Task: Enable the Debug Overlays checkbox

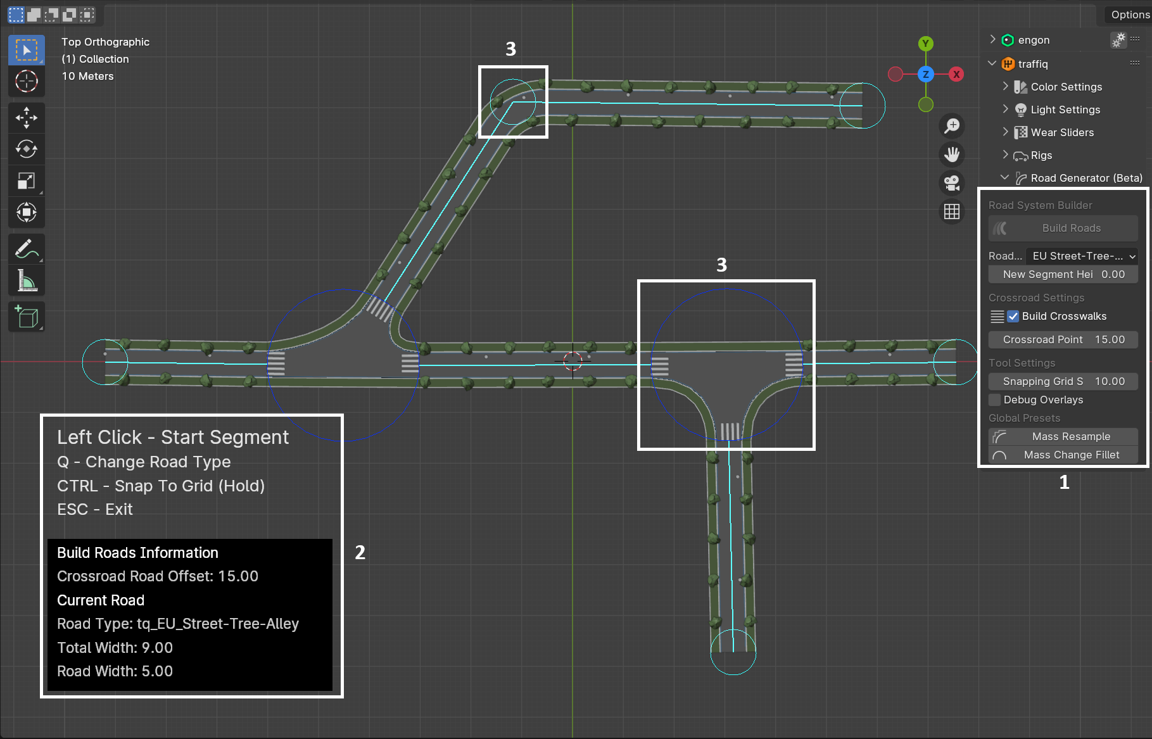Action: [994, 400]
